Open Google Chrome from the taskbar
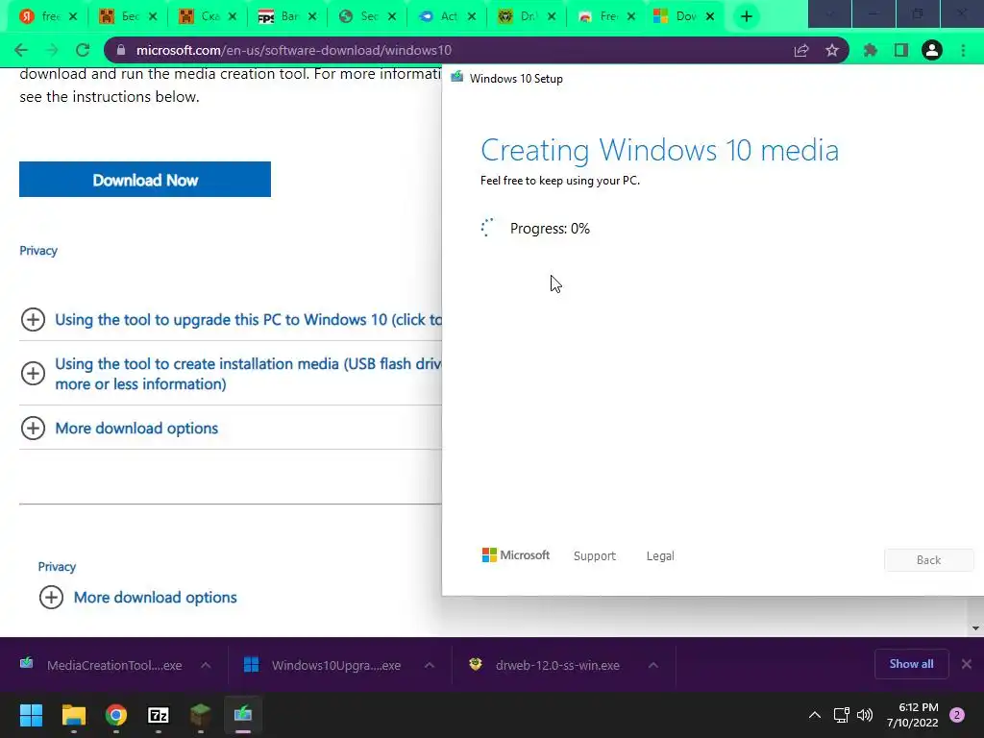This screenshot has width=984, height=738. 116,715
